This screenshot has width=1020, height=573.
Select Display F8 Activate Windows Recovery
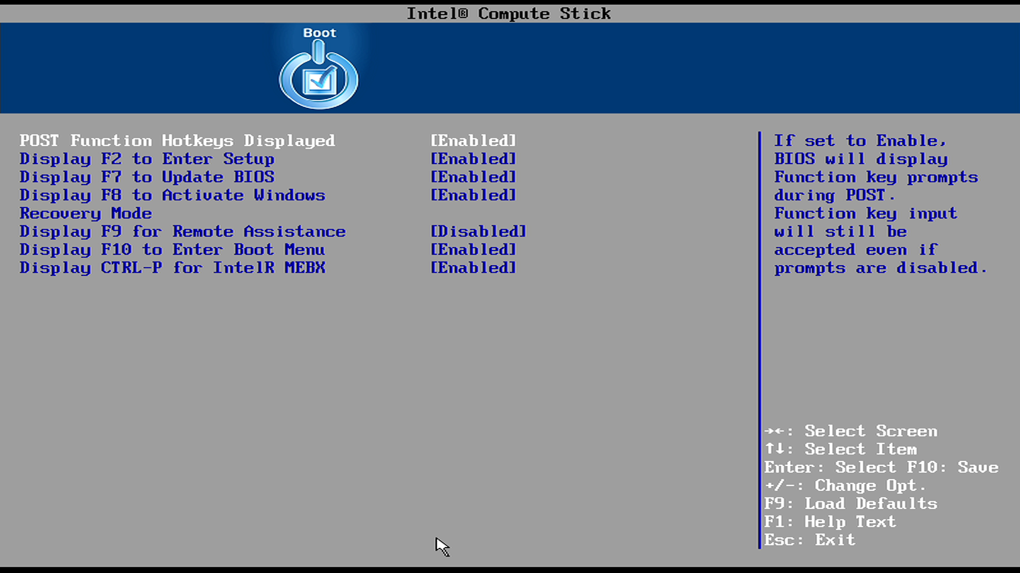(172, 196)
